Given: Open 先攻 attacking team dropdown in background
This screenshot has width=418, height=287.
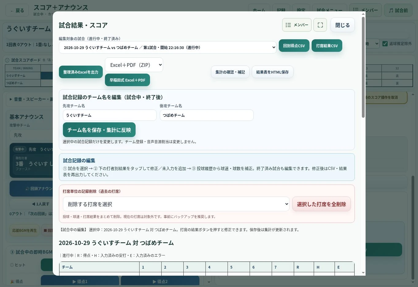Looking at the screenshot, I should pos(31,135).
